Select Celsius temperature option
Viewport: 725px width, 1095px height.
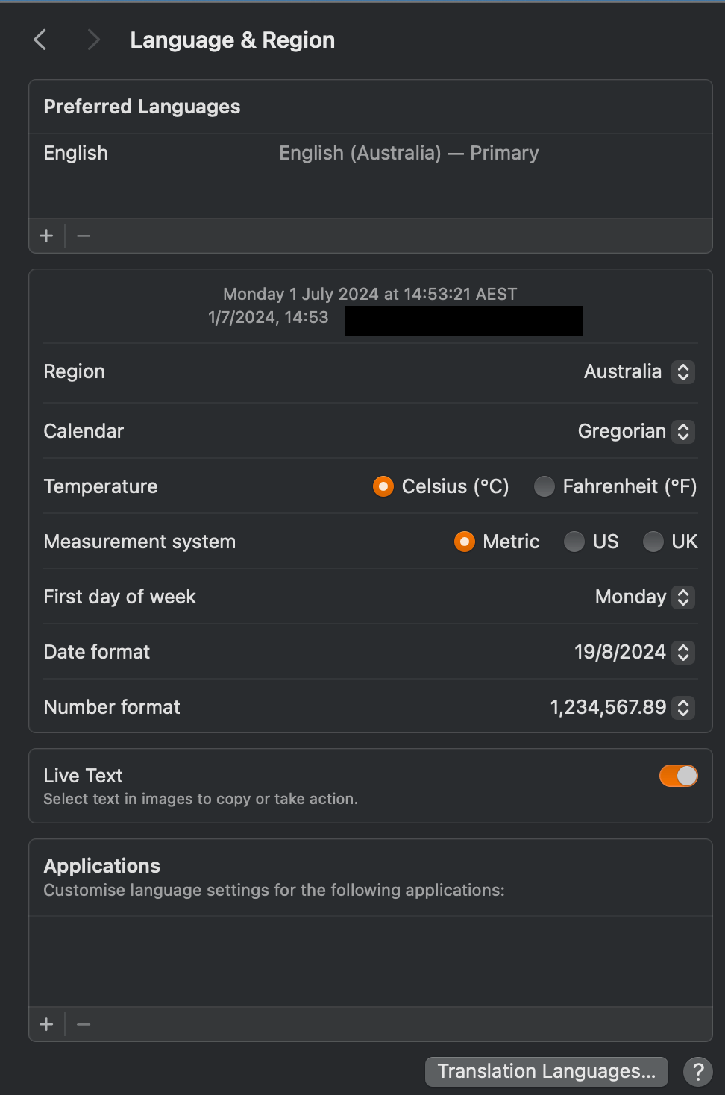click(383, 486)
